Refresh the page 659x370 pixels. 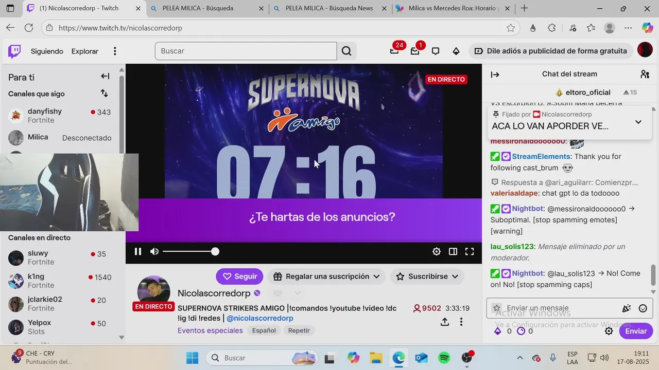[x=29, y=28]
